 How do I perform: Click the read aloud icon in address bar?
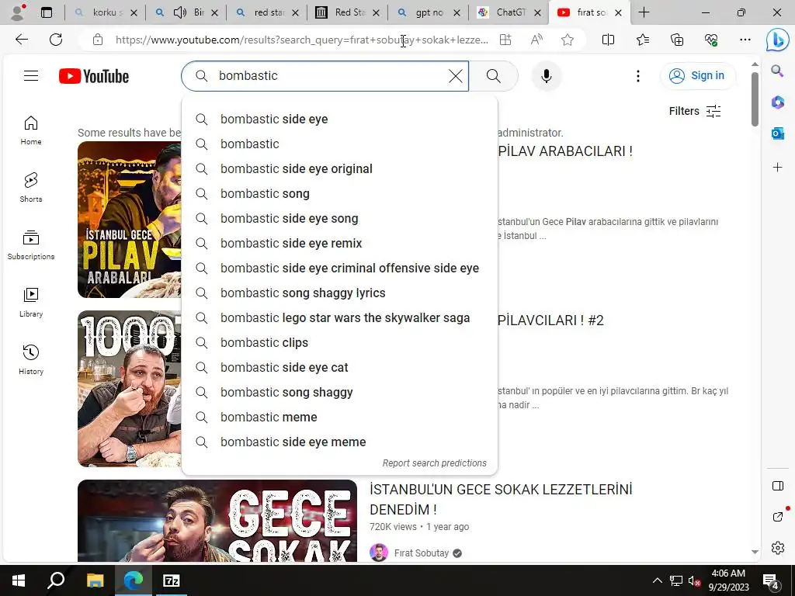click(536, 40)
